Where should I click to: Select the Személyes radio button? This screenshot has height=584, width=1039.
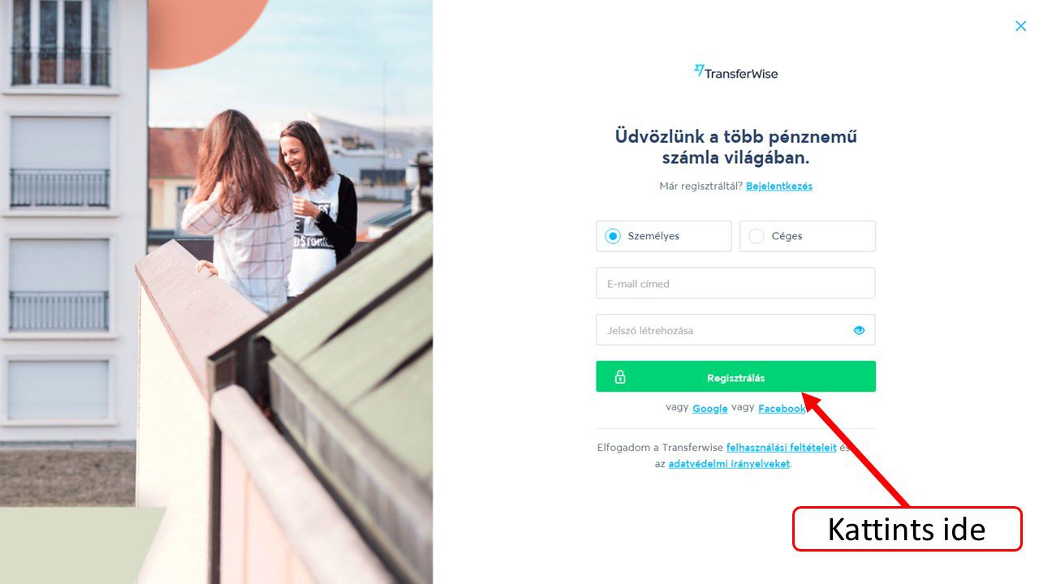click(613, 236)
